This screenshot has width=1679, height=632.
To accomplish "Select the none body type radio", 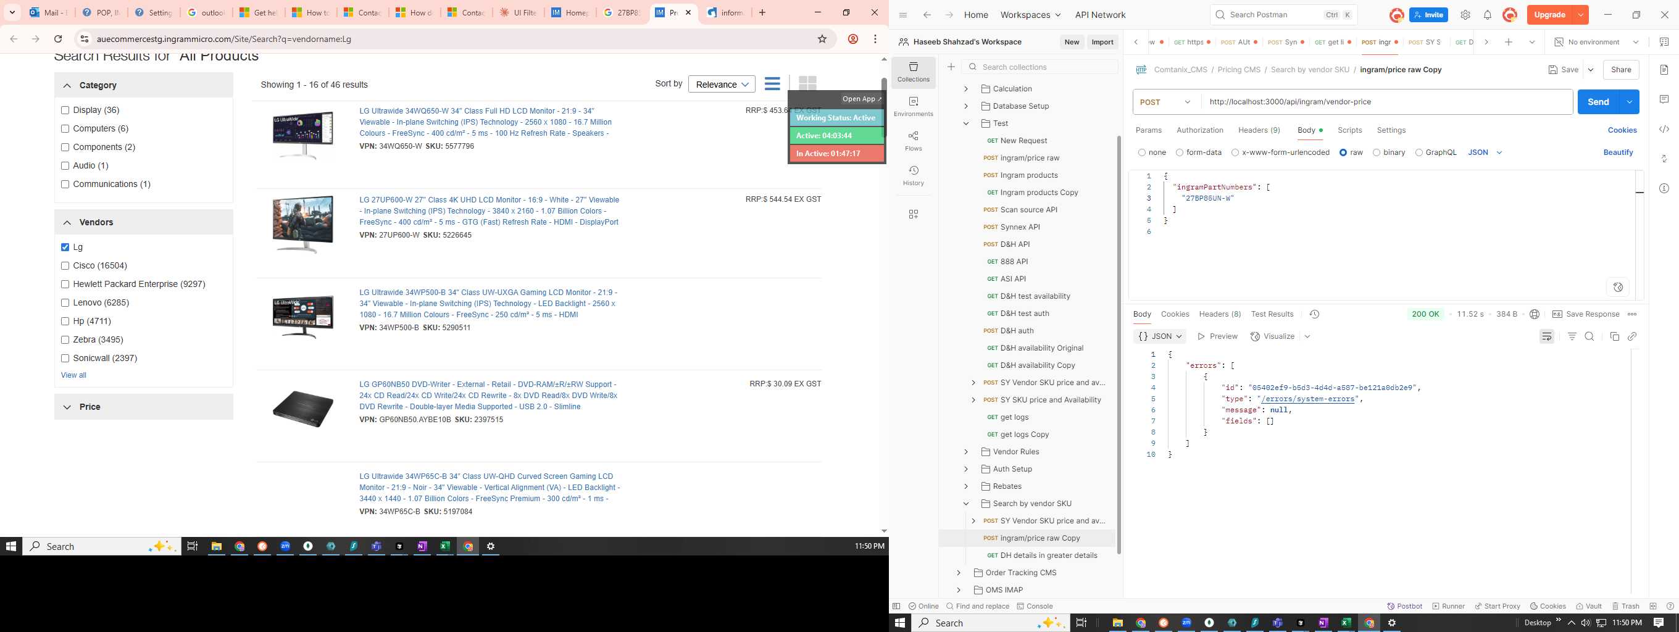I will (x=1142, y=152).
